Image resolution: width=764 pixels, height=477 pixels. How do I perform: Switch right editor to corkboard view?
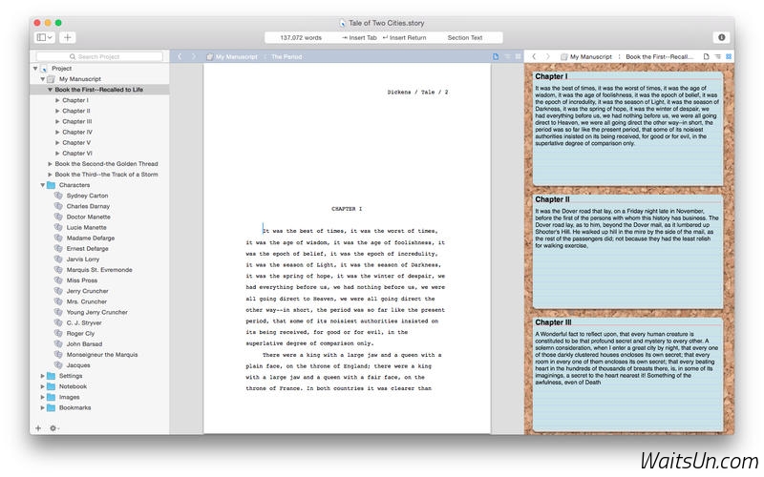click(729, 56)
